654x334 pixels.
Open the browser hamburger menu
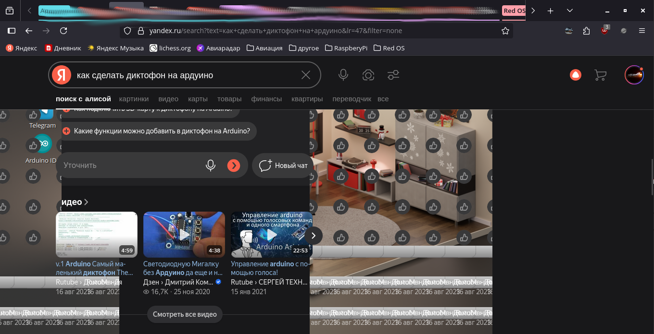pos(642,31)
